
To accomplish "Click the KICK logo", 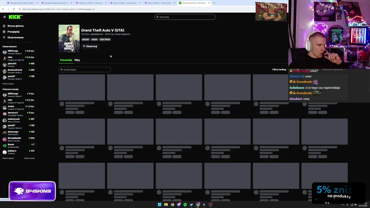I will (15, 17).
